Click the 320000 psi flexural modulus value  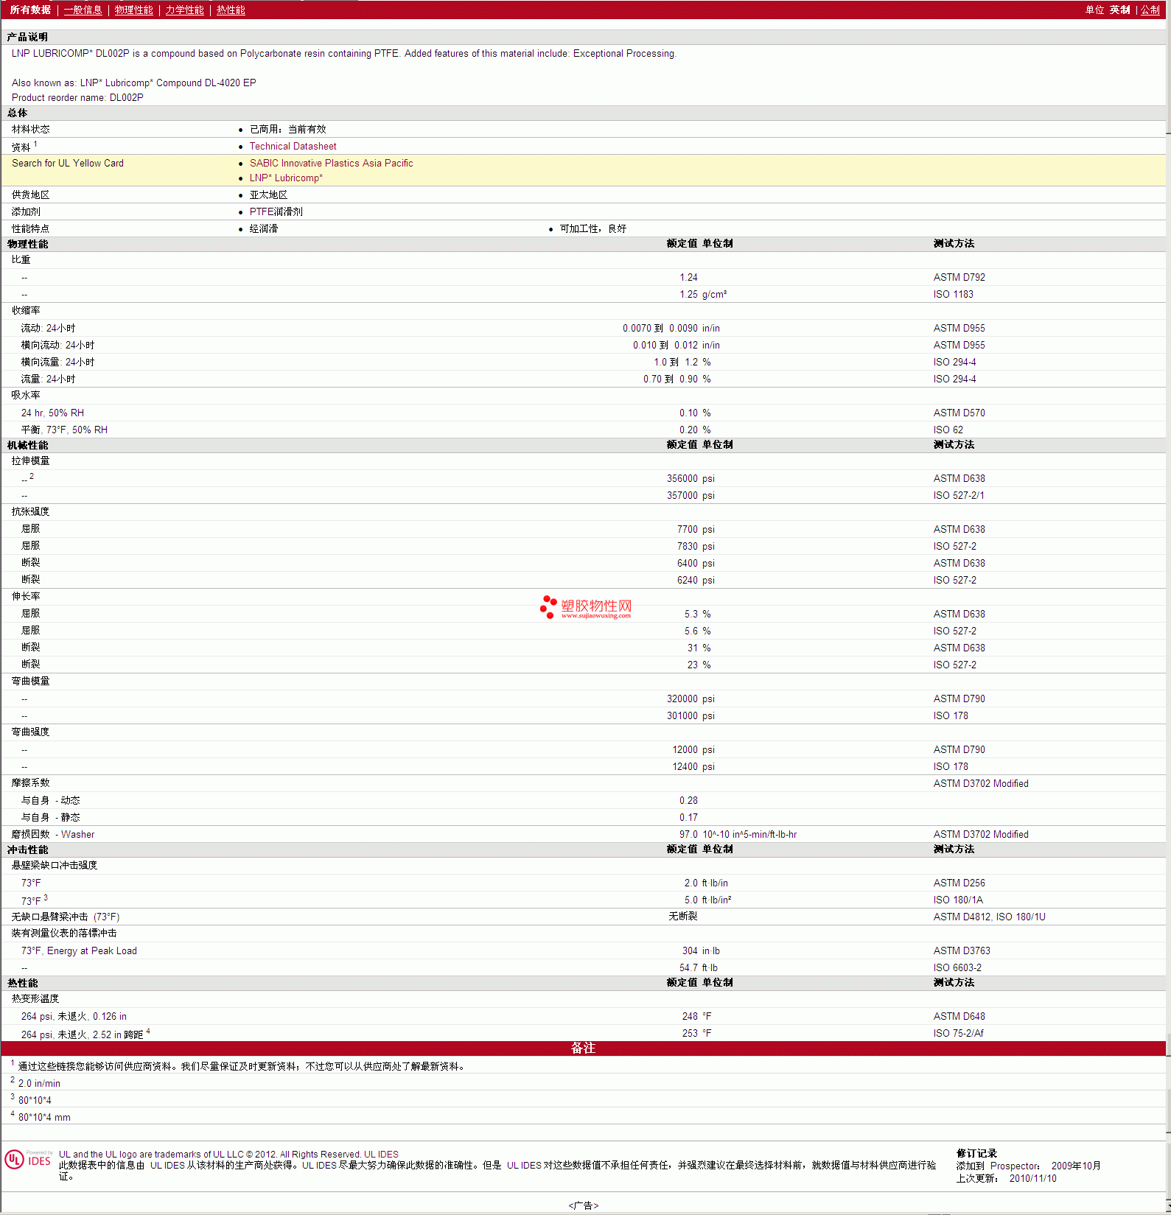point(691,699)
